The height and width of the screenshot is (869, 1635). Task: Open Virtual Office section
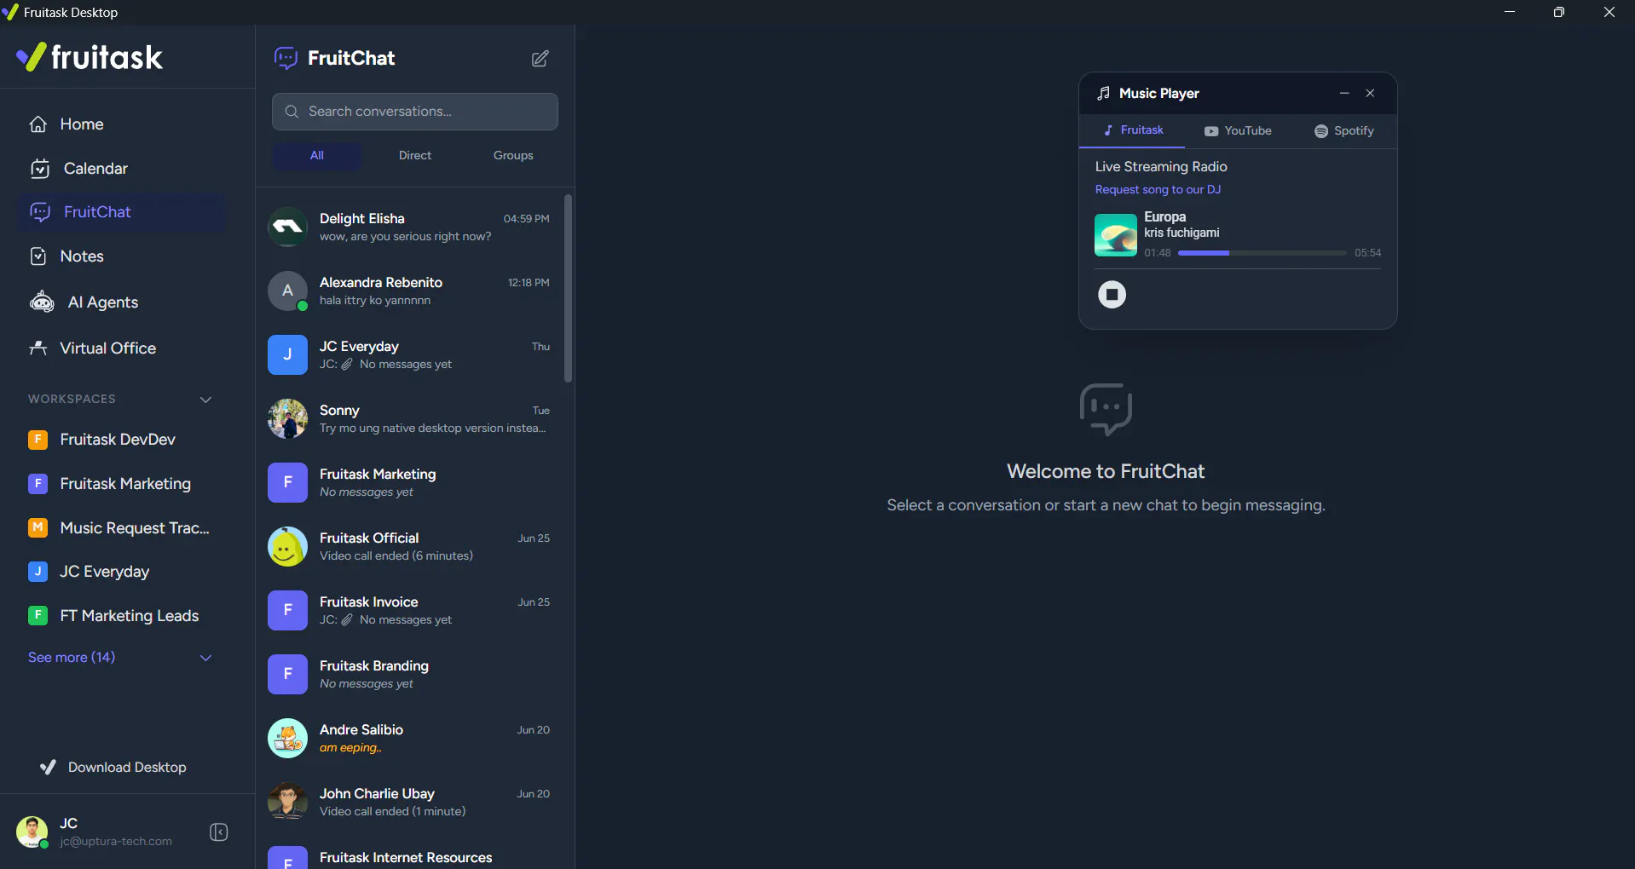121,348
